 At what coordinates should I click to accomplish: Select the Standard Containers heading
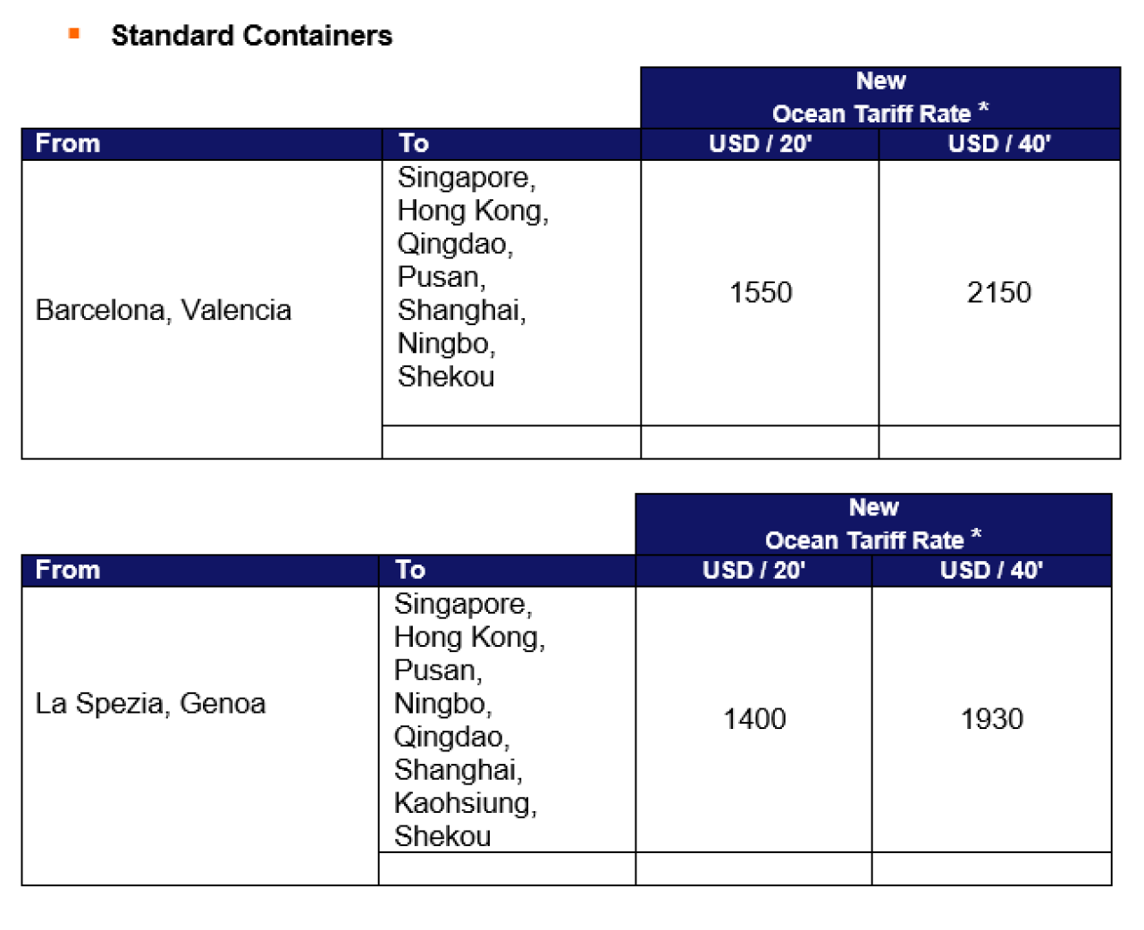pos(251,36)
